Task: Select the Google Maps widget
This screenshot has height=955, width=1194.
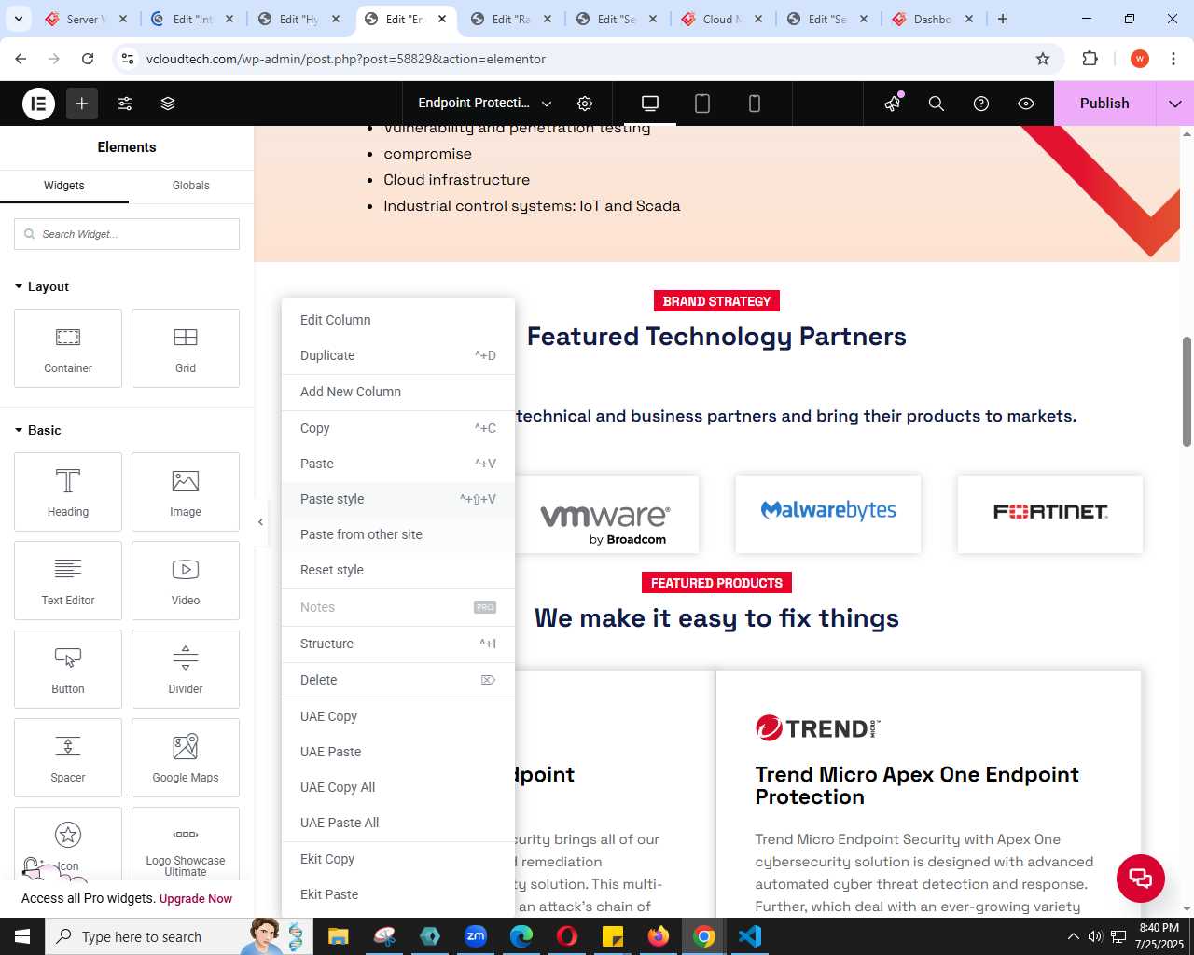Action: point(186,758)
